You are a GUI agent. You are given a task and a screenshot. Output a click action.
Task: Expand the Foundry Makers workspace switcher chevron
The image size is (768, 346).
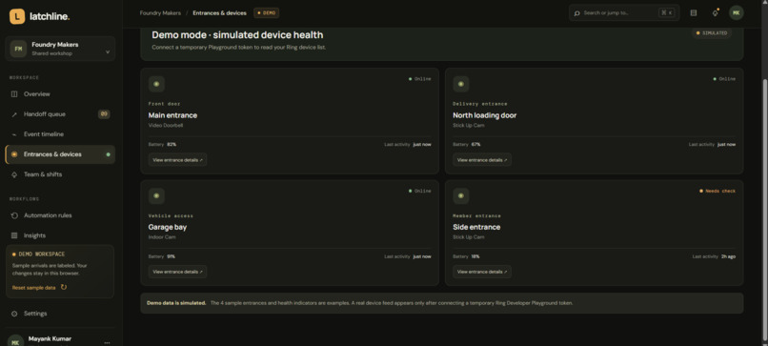click(x=108, y=52)
